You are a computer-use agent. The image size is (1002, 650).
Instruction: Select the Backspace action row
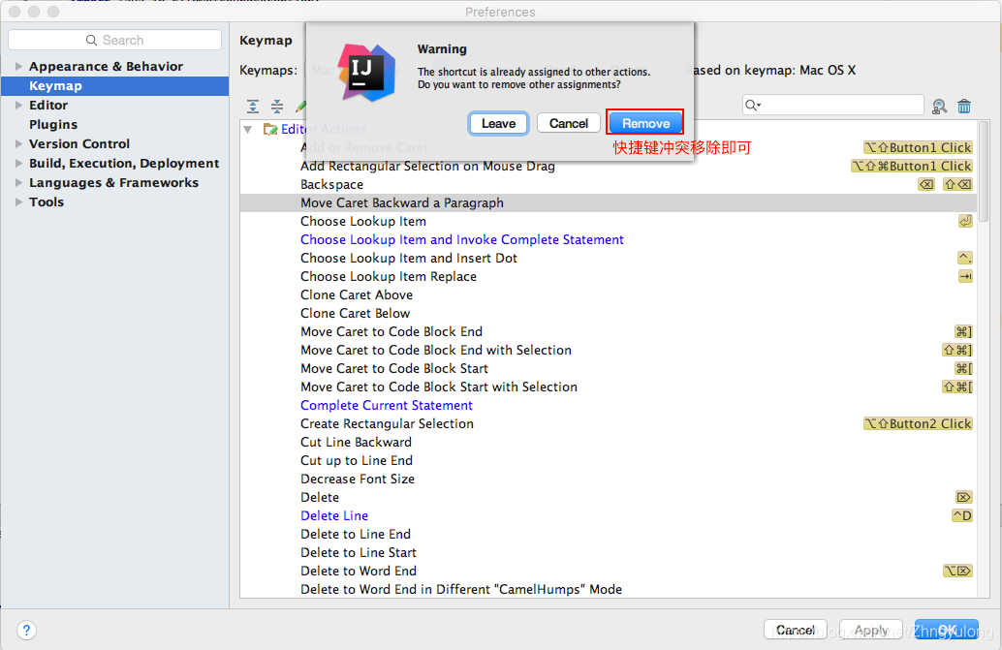(331, 185)
